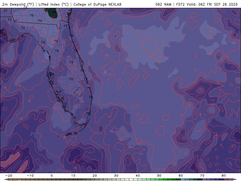Click the '-9' lifted index contour label
Image resolution: width=241 pixels, height=181 pixels.
73,162
